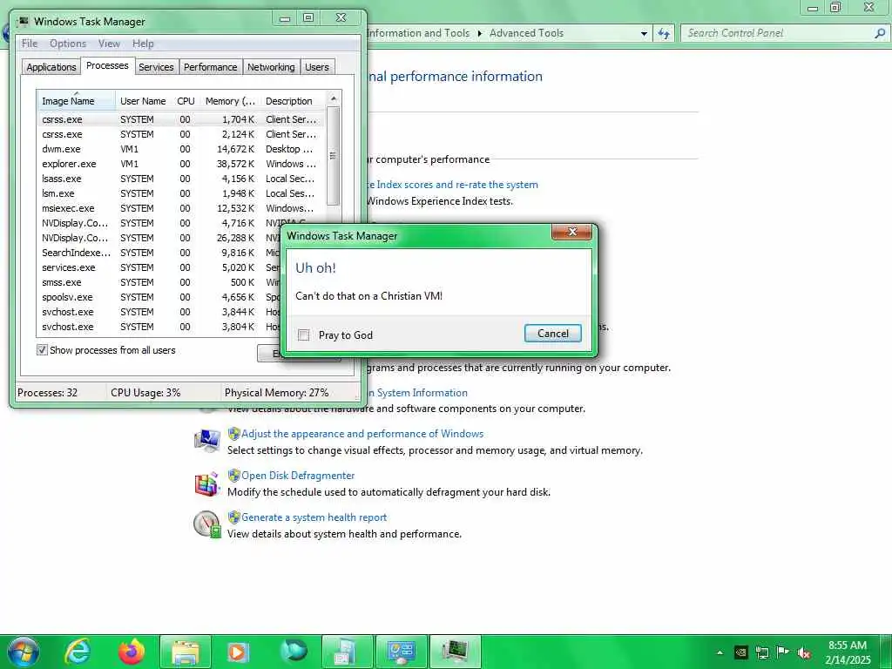The width and height of the screenshot is (892, 669).
Task: Click the muted volume tray icon
Action: tap(804, 653)
